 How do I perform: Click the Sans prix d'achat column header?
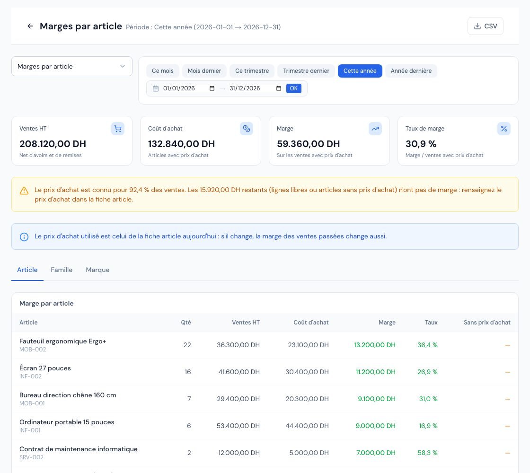pyautogui.click(x=487, y=323)
